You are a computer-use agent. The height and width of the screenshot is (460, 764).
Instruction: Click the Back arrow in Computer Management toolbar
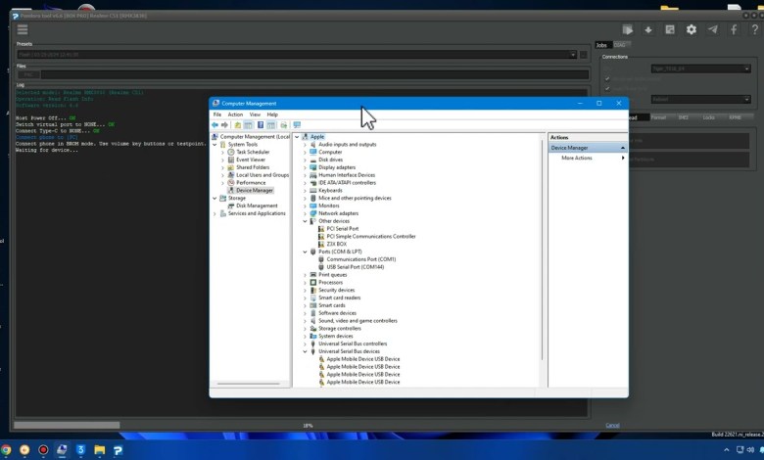point(215,125)
